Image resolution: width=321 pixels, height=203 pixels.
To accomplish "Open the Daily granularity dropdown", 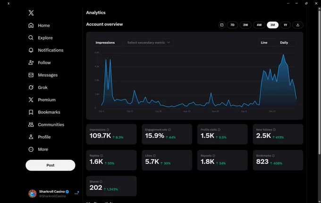I will tap(287, 42).
